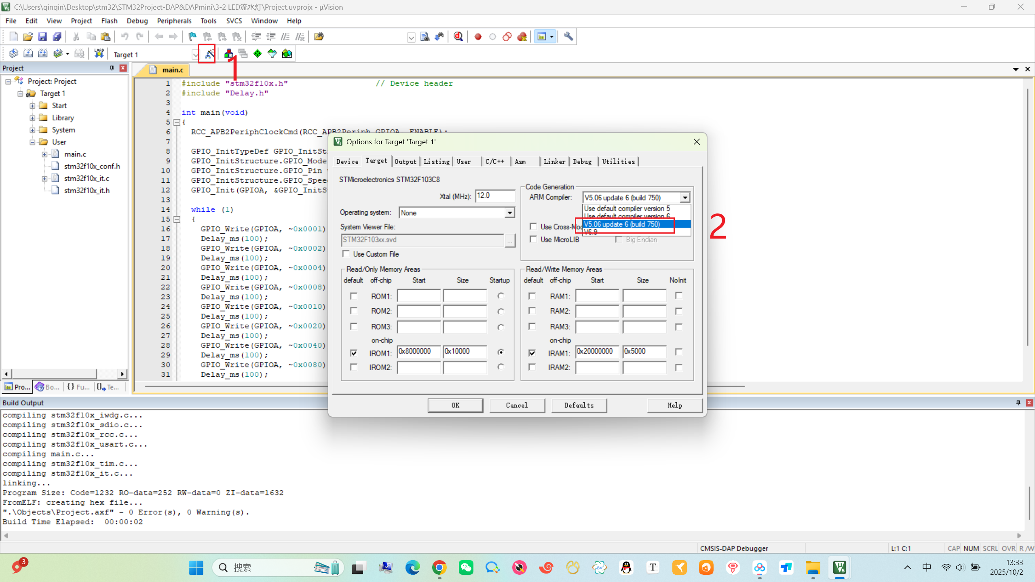The height and width of the screenshot is (582, 1035).
Task: Click the Options for Target wand icon
Action: pos(209,54)
